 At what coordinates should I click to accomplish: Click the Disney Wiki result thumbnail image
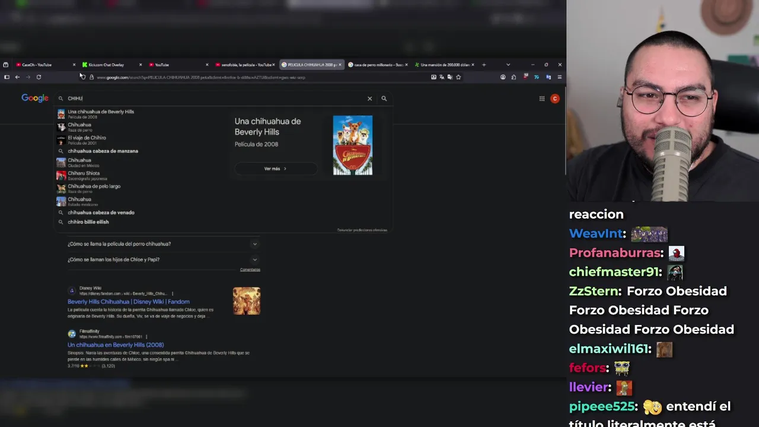(x=247, y=301)
